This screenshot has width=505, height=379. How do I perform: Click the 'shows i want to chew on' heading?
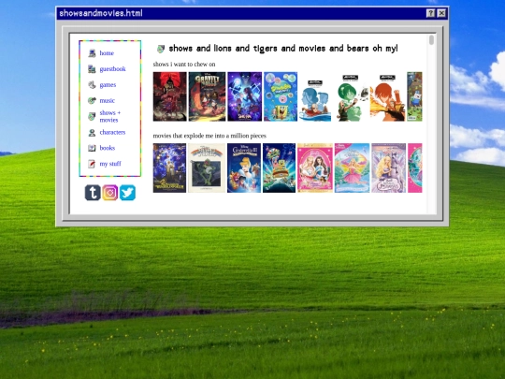pyautogui.click(x=184, y=65)
